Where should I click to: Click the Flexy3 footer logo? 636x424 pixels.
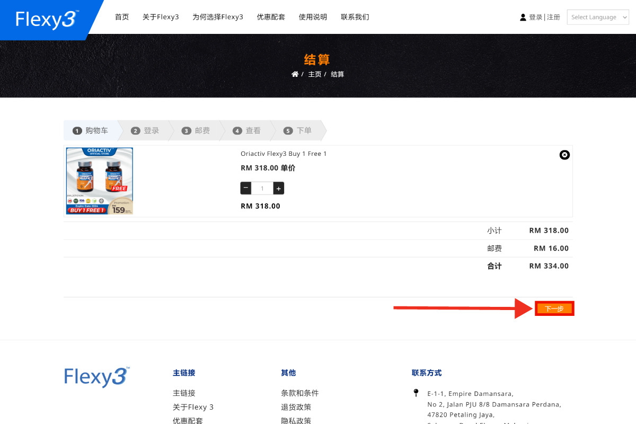coord(96,377)
